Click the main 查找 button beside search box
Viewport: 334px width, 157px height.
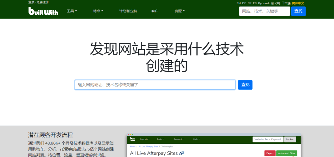point(245,85)
